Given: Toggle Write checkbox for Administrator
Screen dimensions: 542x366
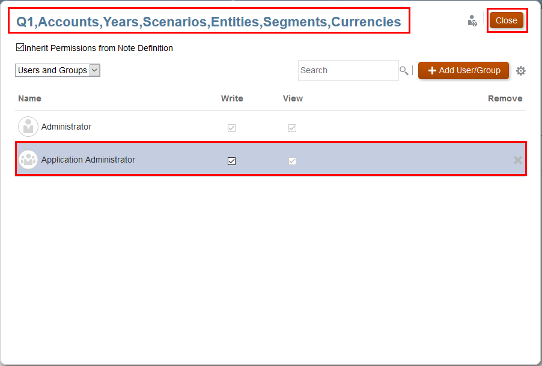Looking at the screenshot, I should (232, 128).
